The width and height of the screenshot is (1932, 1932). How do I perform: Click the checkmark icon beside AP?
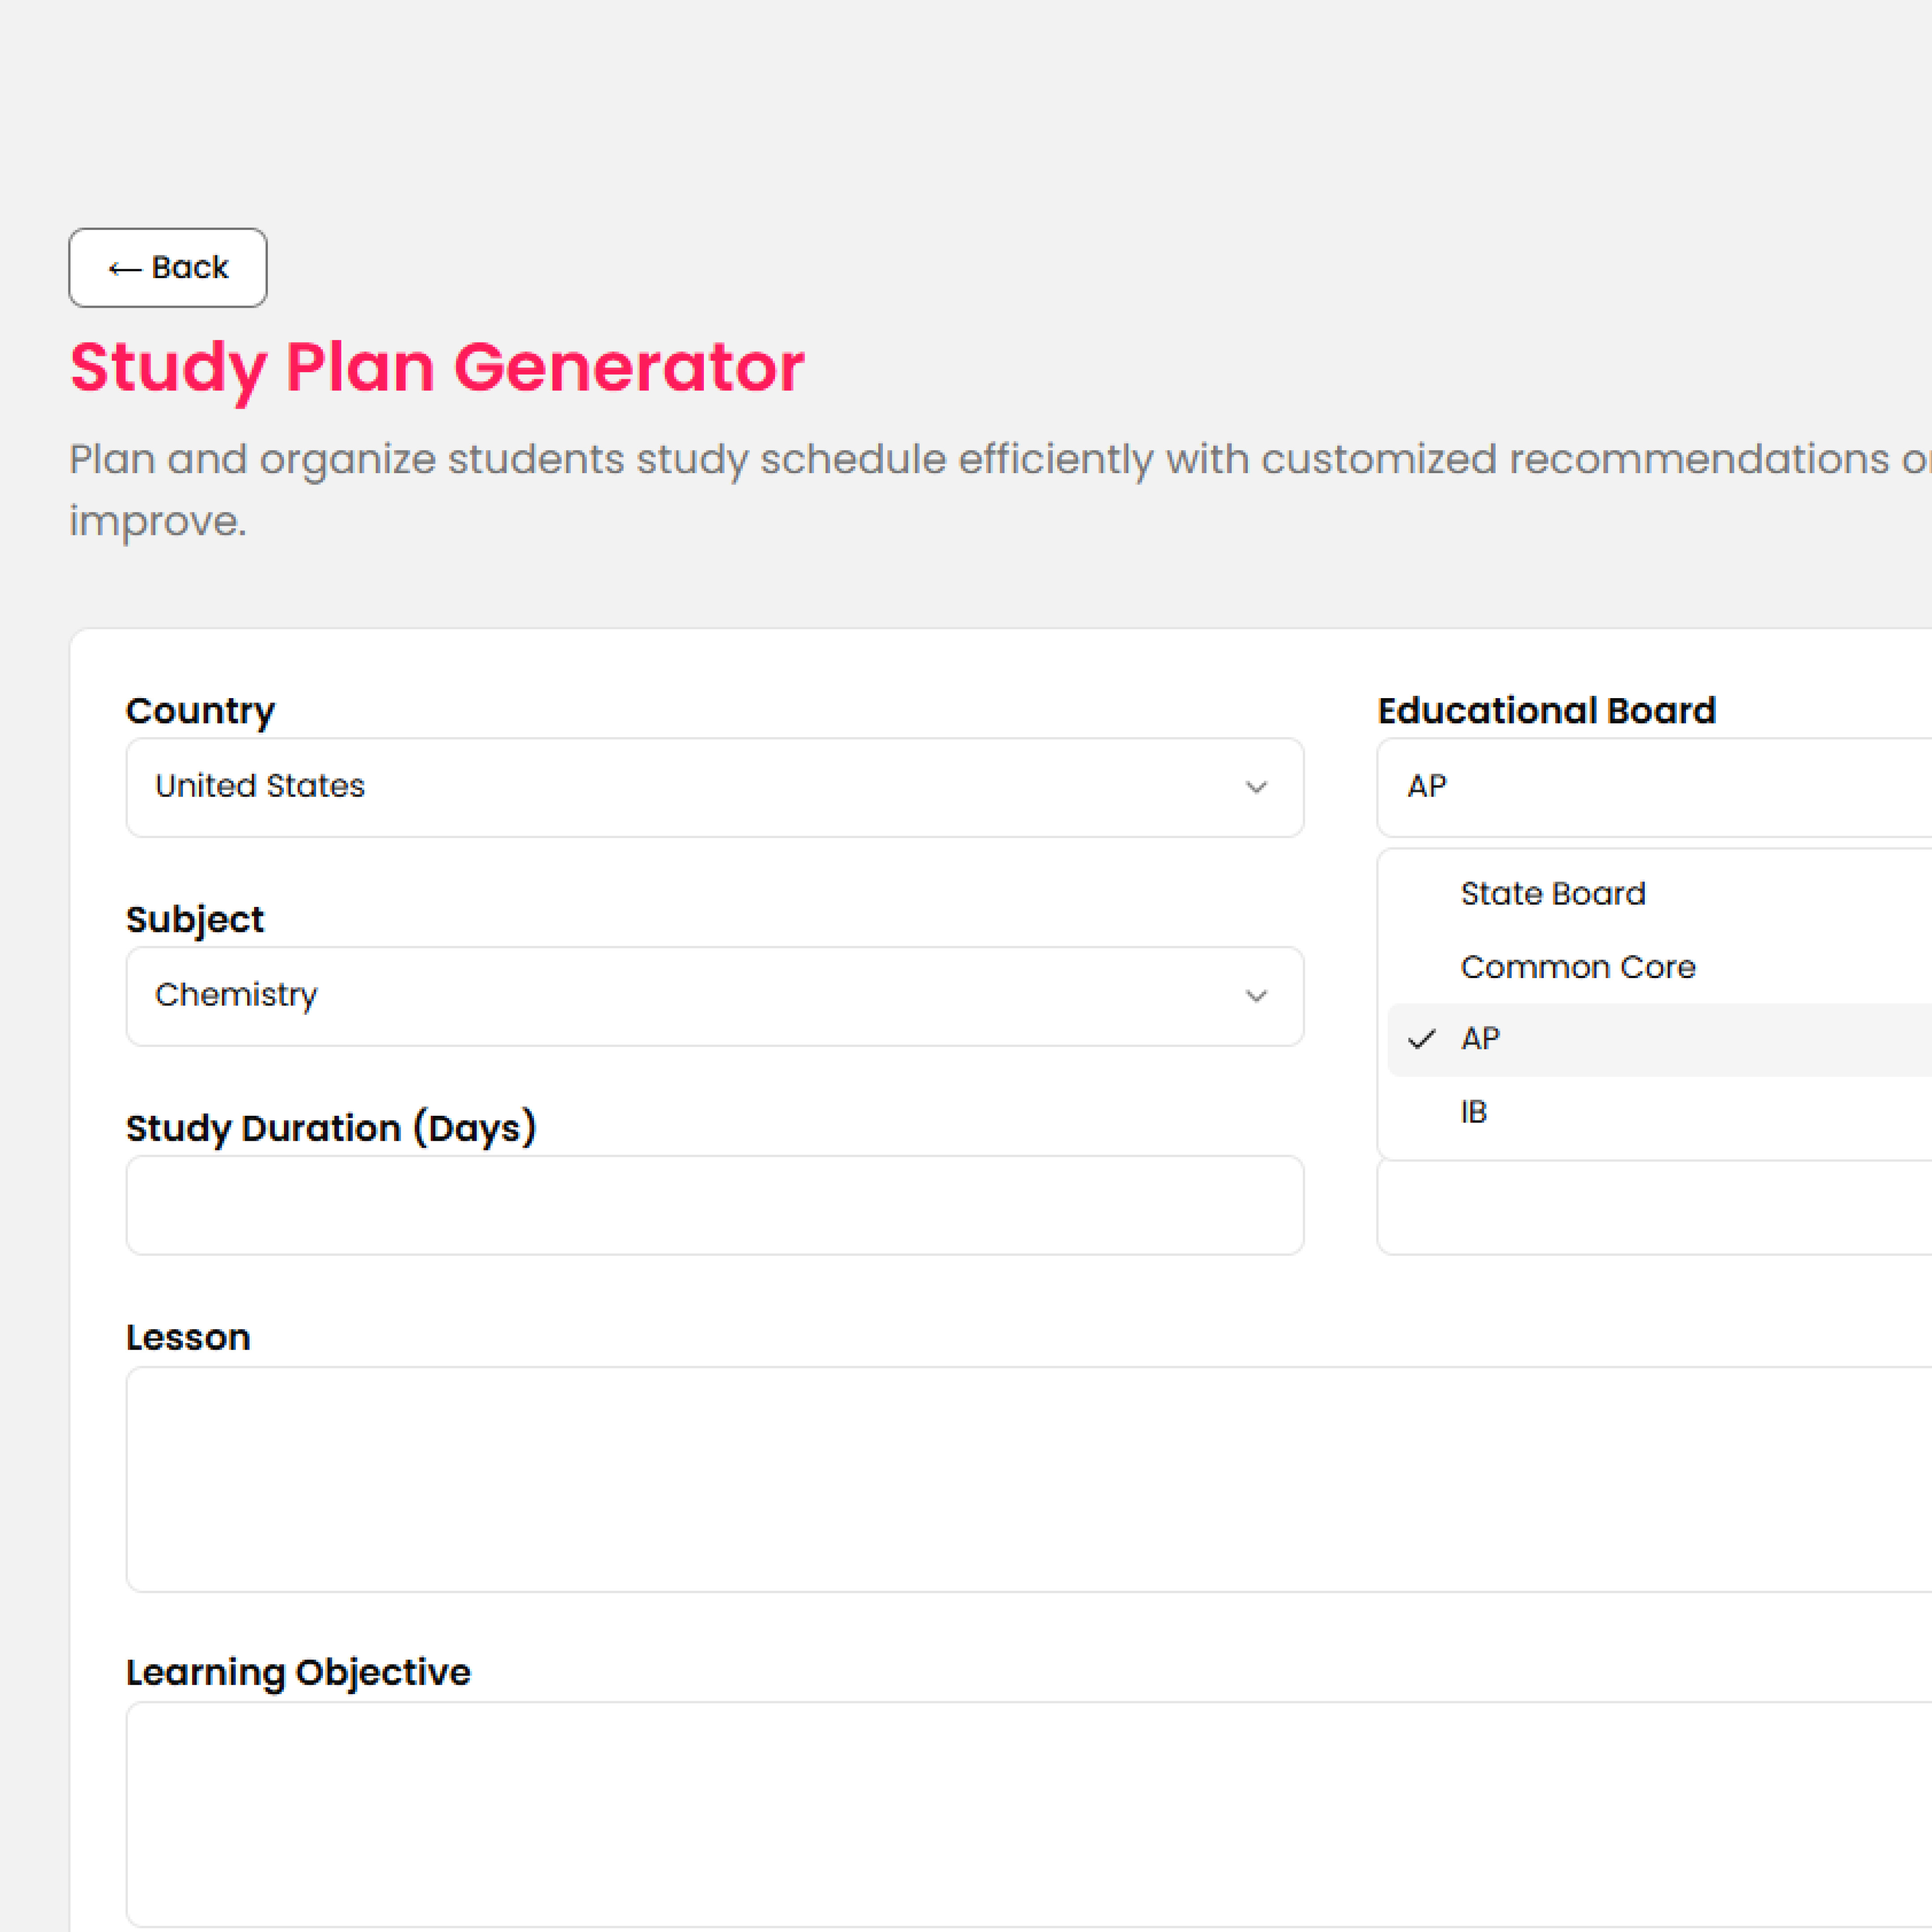click(x=1421, y=1040)
